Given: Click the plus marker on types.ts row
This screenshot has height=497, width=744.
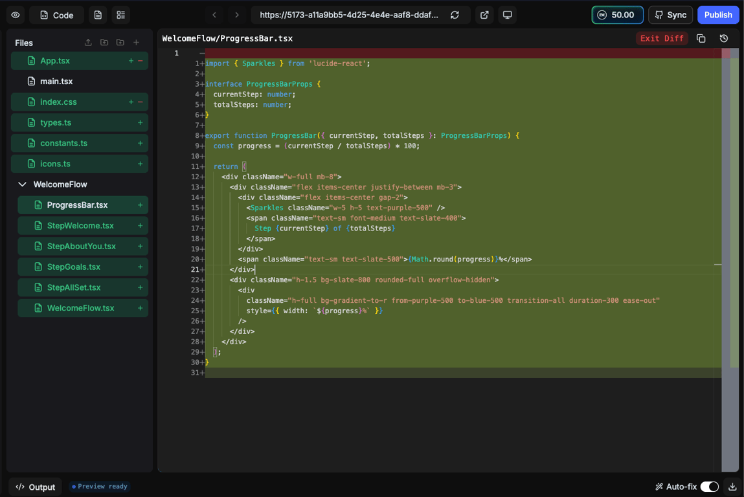Looking at the screenshot, I should (141, 122).
